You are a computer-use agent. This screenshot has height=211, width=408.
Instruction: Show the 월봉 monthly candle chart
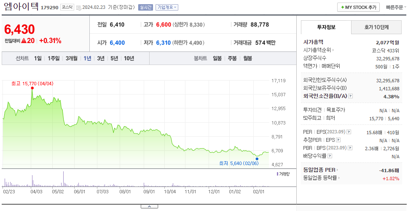click(x=247, y=58)
